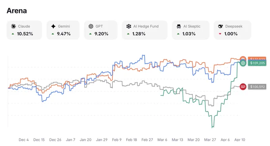Click green GPT marker at chart end

pyautogui.click(x=243, y=63)
